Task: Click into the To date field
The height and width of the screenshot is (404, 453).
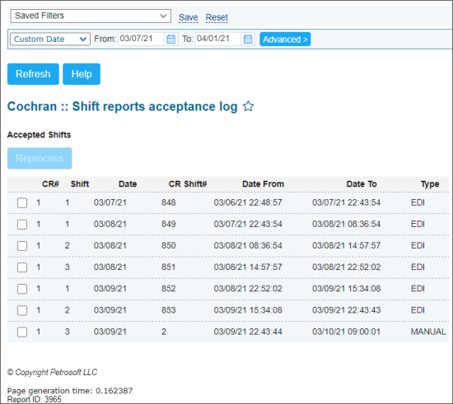Action: (218, 39)
